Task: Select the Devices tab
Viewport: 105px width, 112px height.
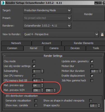Action: (75, 48)
